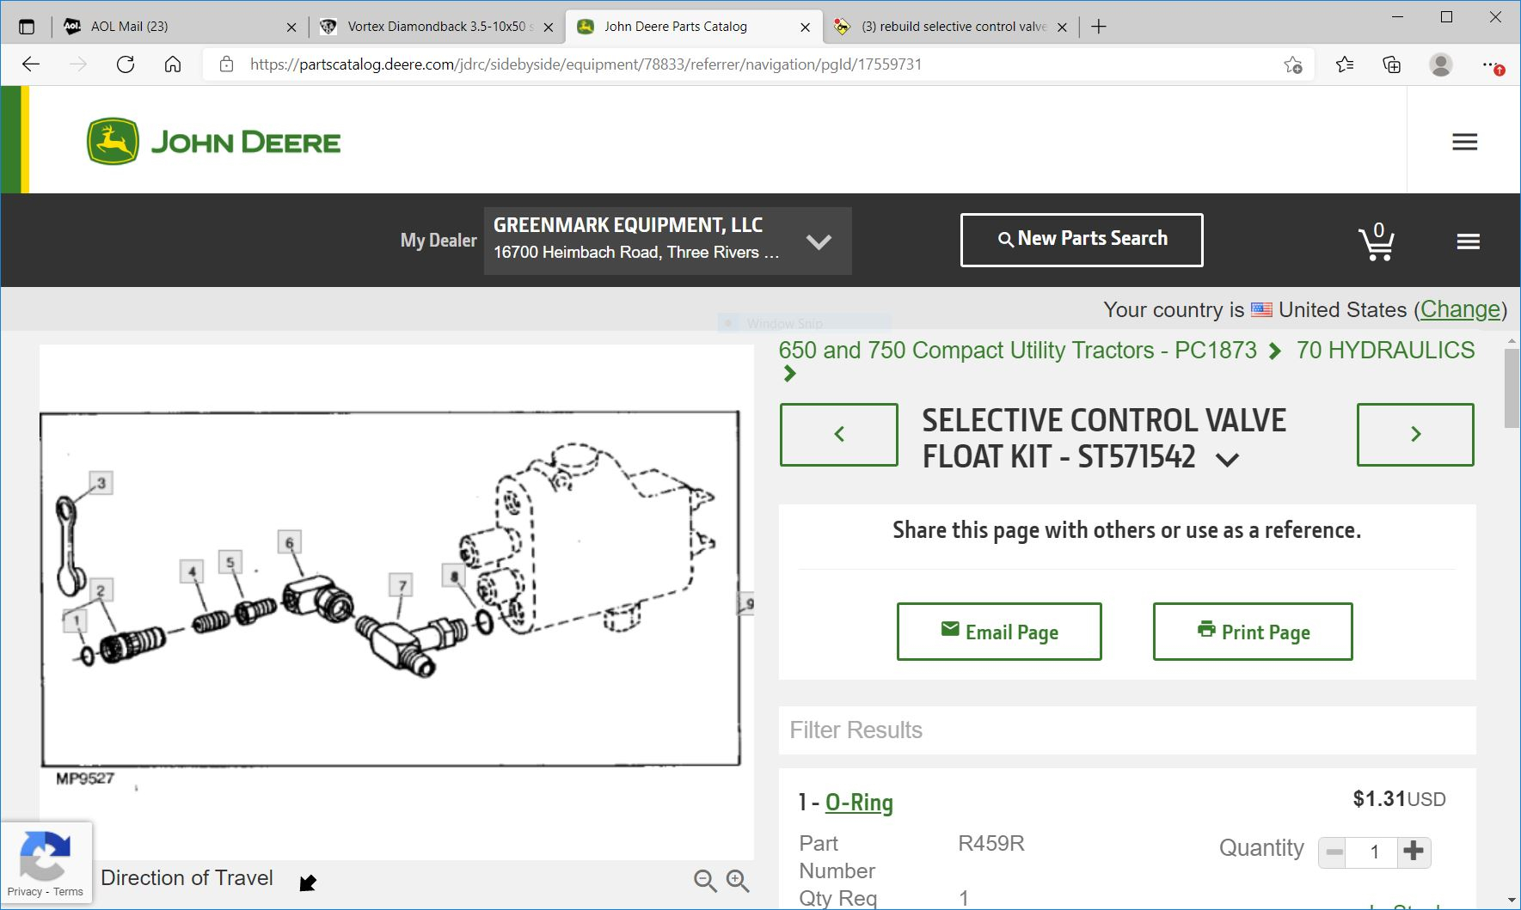
Task: Zoom in on the parts diagram
Action: point(738,881)
